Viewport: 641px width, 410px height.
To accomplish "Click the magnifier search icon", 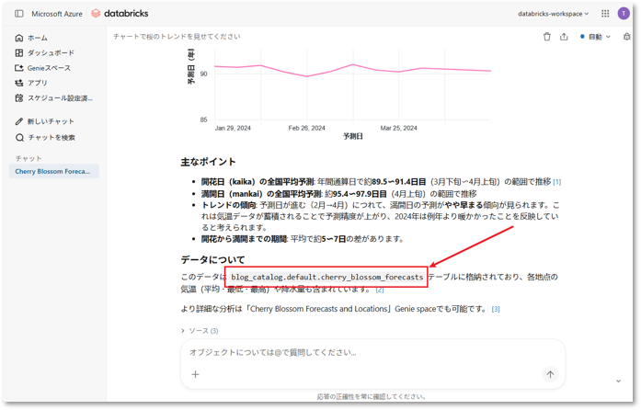I will pyautogui.click(x=19, y=137).
